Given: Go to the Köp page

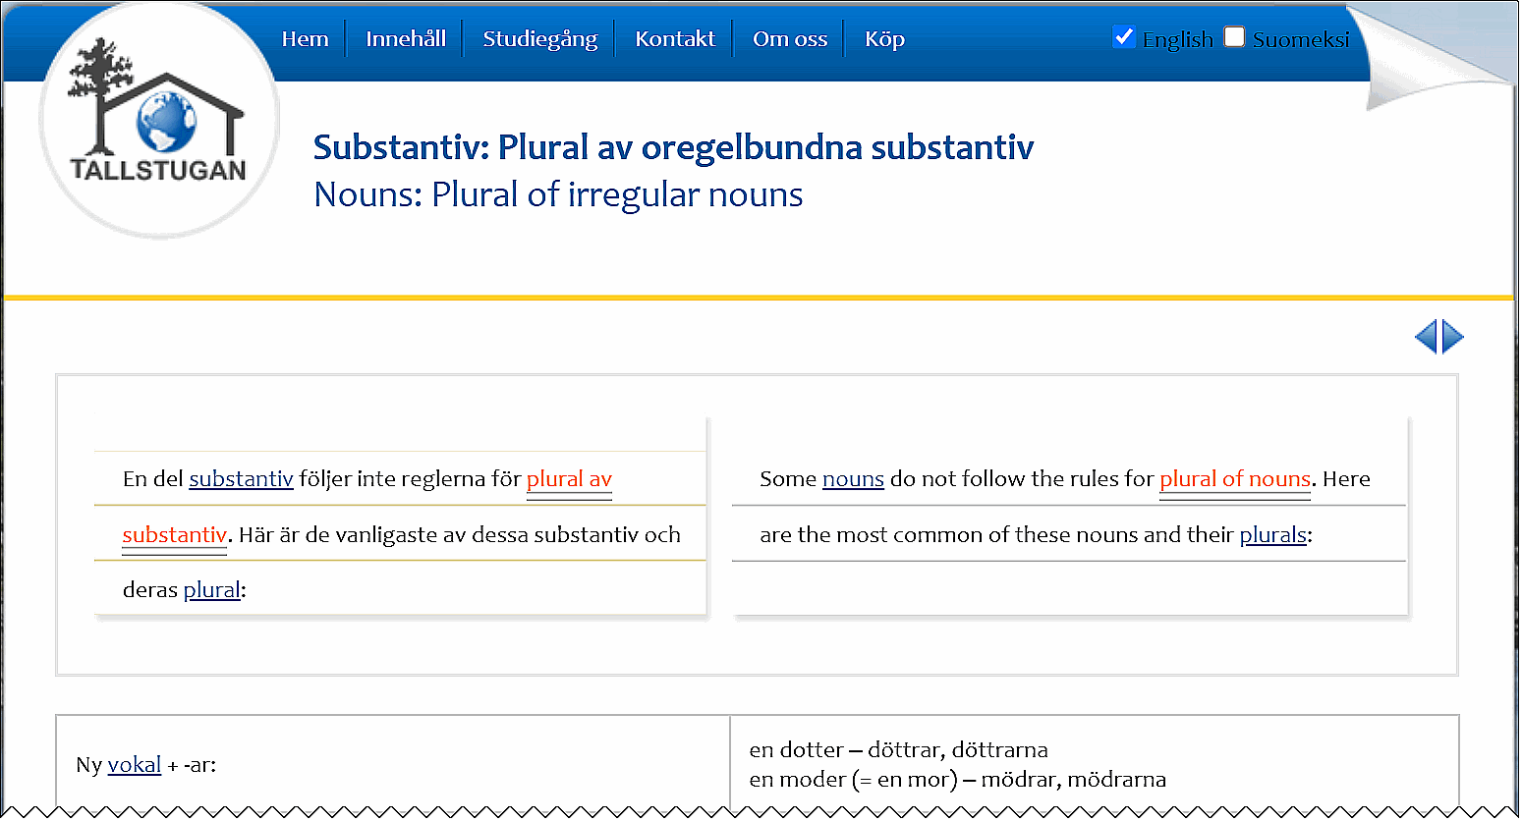Looking at the screenshot, I should (x=883, y=39).
